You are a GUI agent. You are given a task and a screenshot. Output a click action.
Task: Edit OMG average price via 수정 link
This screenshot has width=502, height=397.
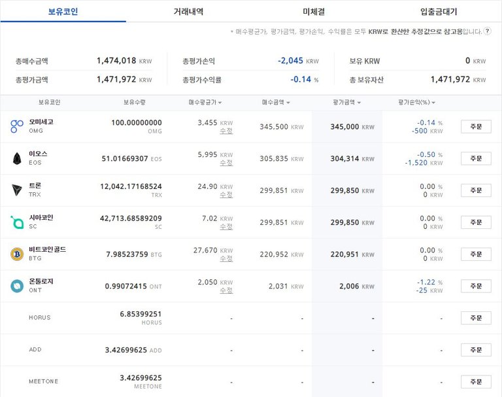click(226, 131)
